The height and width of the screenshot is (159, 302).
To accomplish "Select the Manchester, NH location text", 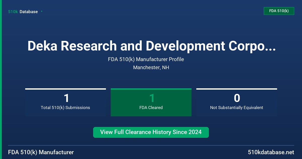I will coord(151,68).
